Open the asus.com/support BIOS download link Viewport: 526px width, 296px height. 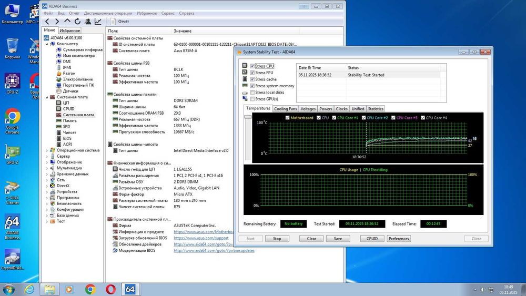pos(201,238)
